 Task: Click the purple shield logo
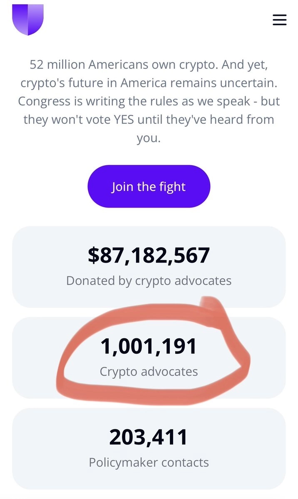pyautogui.click(x=28, y=19)
